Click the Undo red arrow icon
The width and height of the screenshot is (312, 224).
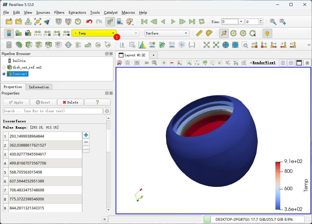tap(89, 22)
